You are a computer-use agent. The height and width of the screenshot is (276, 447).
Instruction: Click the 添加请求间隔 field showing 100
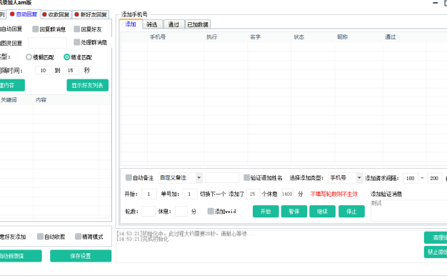tap(410, 178)
